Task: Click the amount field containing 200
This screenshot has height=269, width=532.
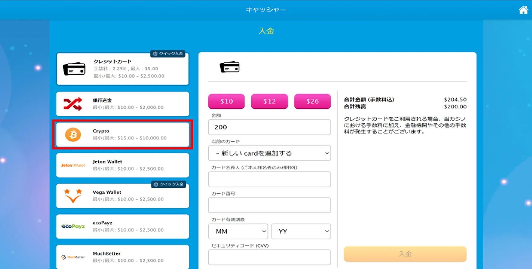Action: 269,127
